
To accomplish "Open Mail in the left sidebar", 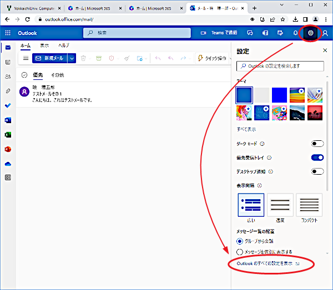I will (8, 48).
